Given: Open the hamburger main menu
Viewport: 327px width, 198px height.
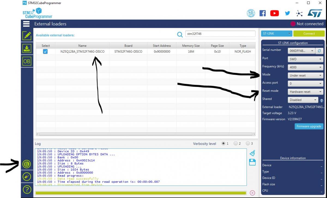Looking at the screenshot, I should (26, 24).
